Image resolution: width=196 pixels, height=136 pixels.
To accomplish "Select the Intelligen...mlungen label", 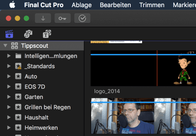I will click(x=51, y=56).
